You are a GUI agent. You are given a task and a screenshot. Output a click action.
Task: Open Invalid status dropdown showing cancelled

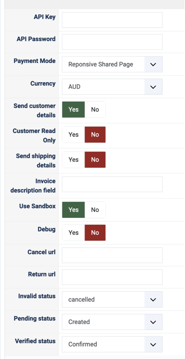click(x=112, y=299)
